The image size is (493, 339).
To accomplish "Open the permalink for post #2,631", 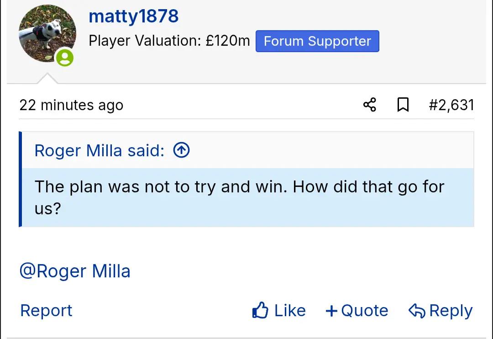I will [x=451, y=105].
